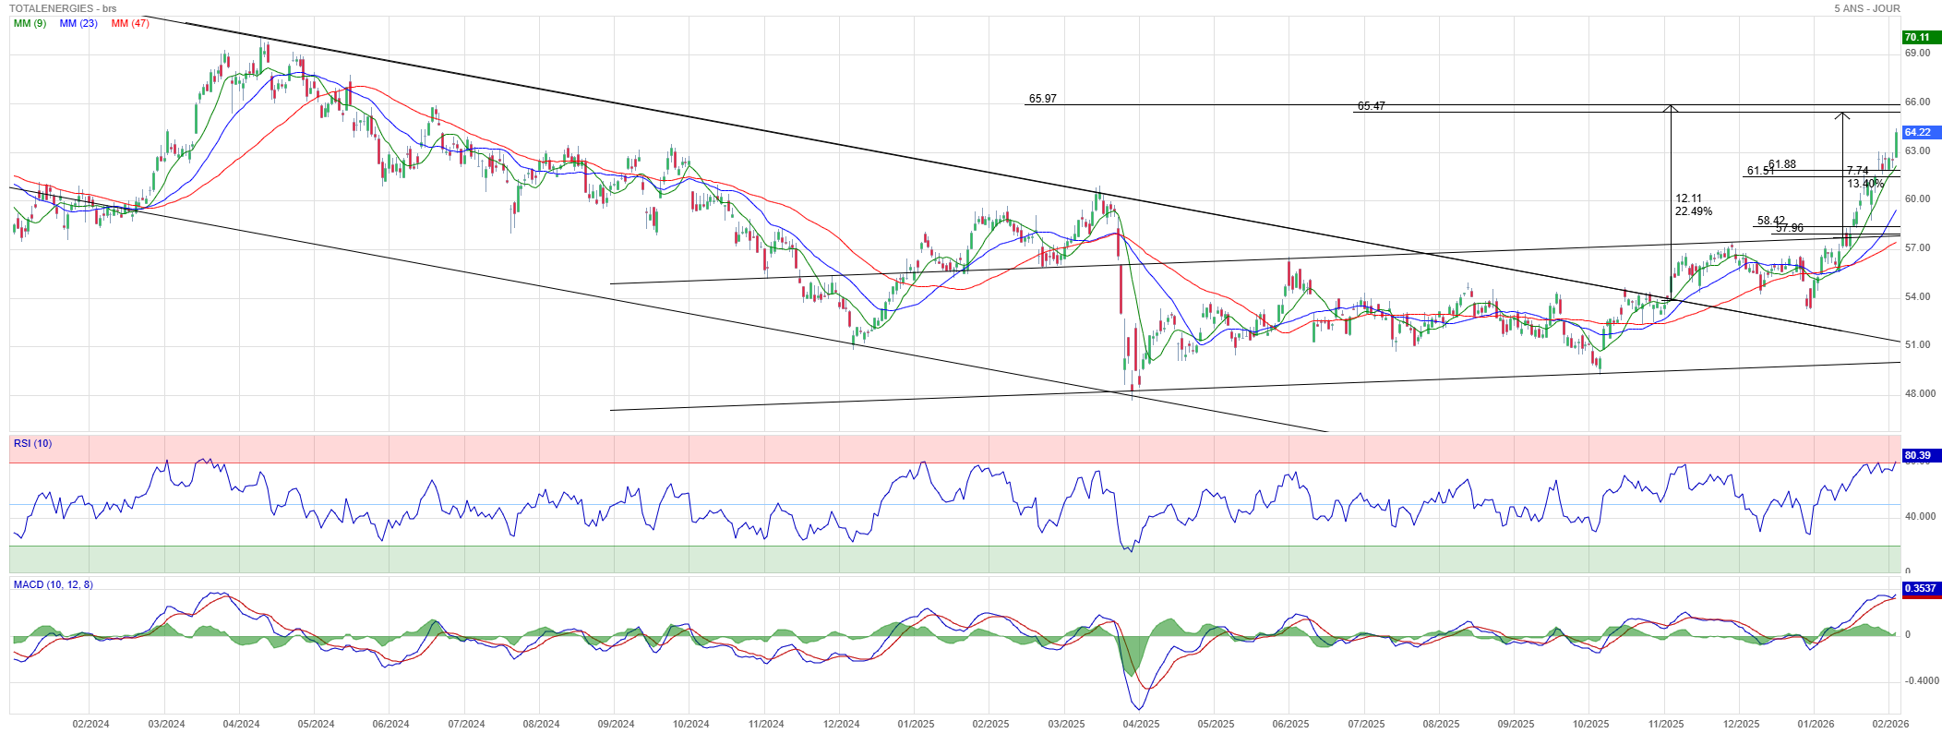Click the 13.40% measurement annotation

pos(1864,184)
